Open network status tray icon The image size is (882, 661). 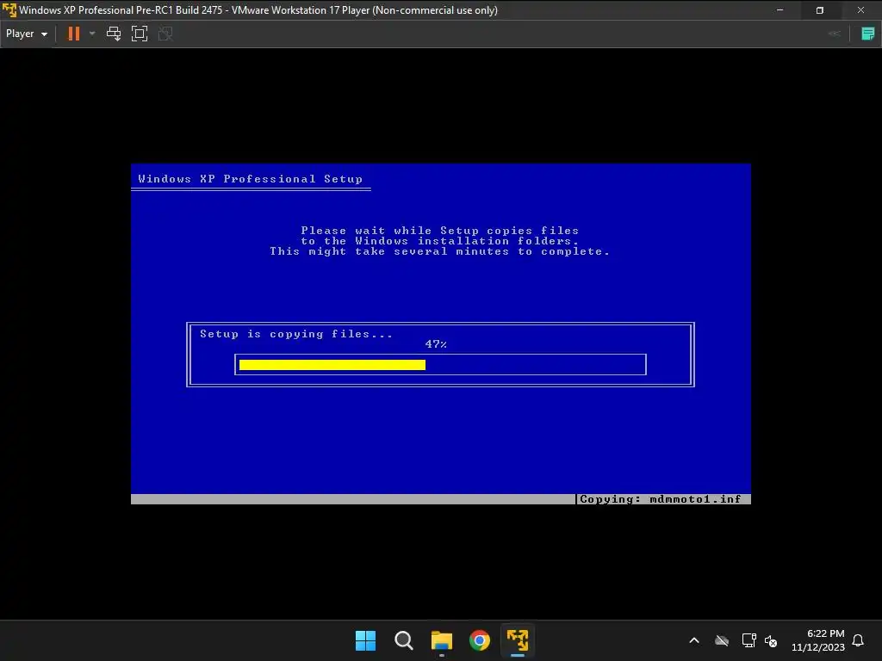[x=748, y=640]
